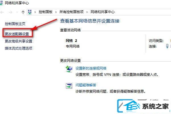
Task: Select 控制面板 in the breadcrumb path
Action: [46, 12]
